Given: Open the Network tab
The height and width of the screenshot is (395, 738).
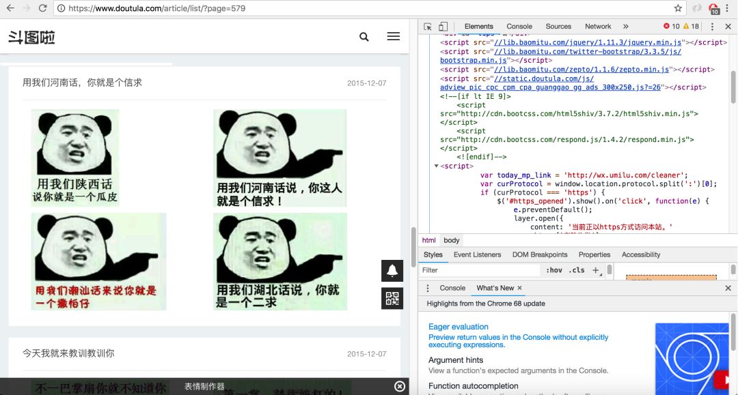Looking at the screenshot, I should point(598,27).
